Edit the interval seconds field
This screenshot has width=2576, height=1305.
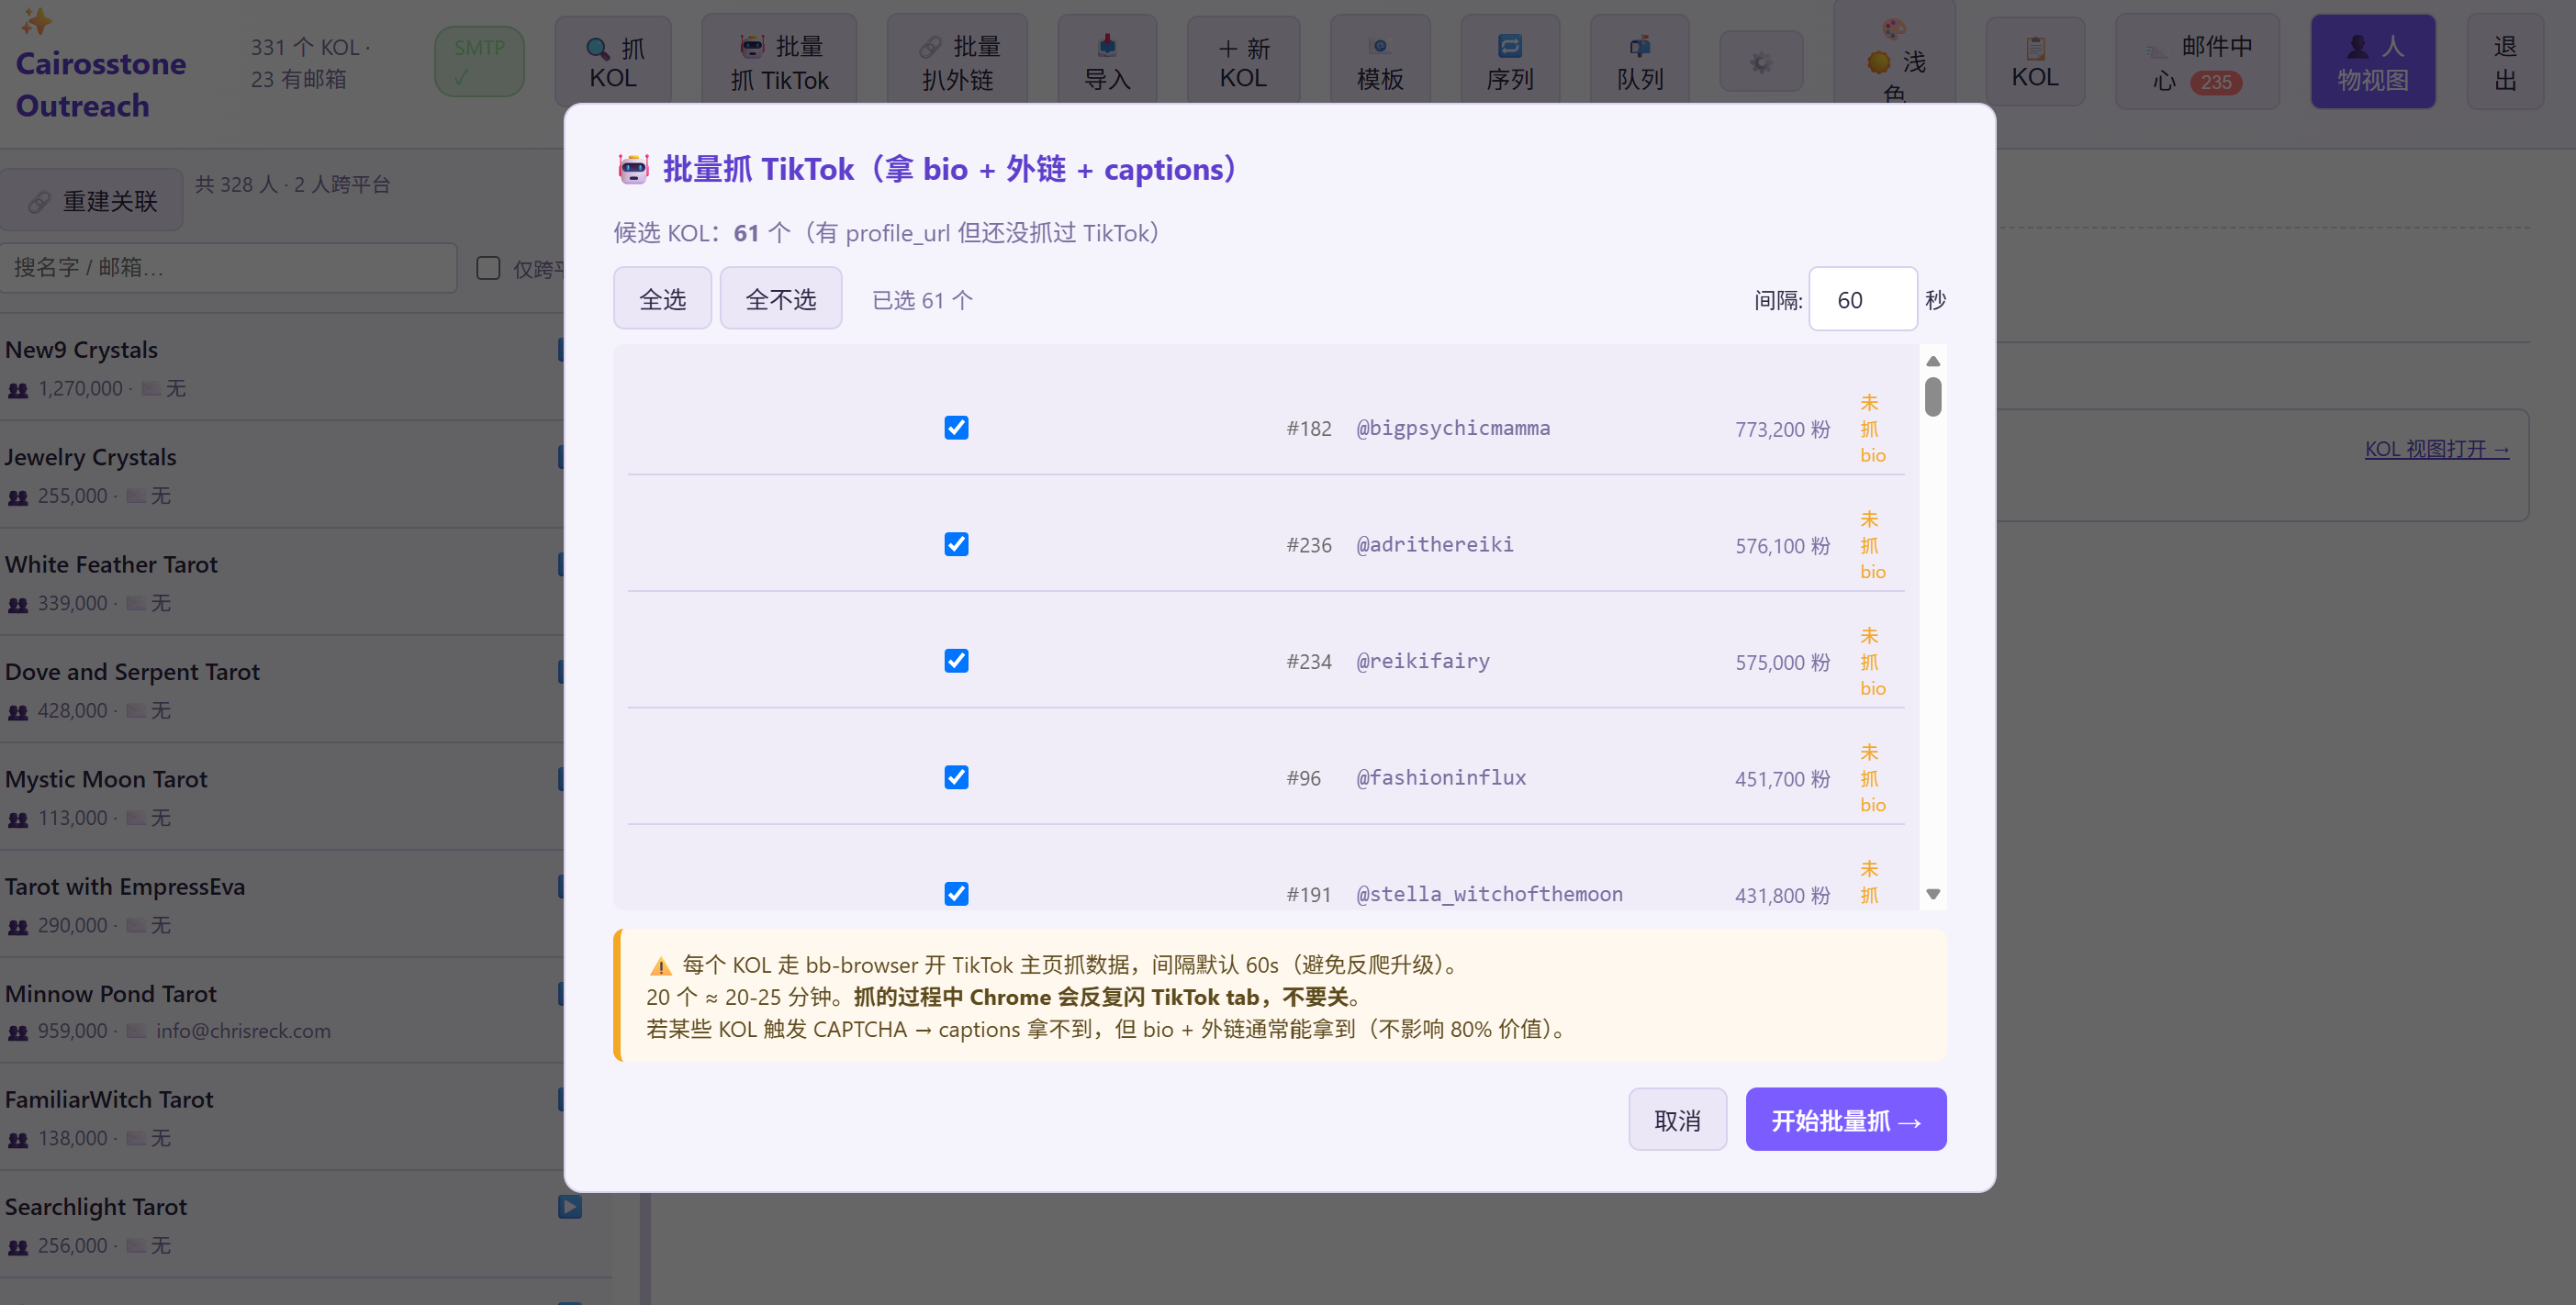click(1862, 299)
